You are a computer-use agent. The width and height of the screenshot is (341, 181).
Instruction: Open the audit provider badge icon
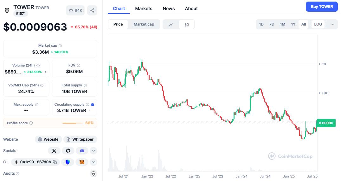93,173
